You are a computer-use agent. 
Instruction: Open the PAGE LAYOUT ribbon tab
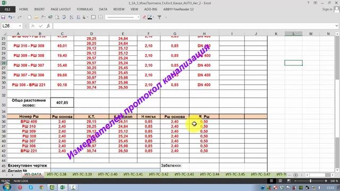[61, 10]
